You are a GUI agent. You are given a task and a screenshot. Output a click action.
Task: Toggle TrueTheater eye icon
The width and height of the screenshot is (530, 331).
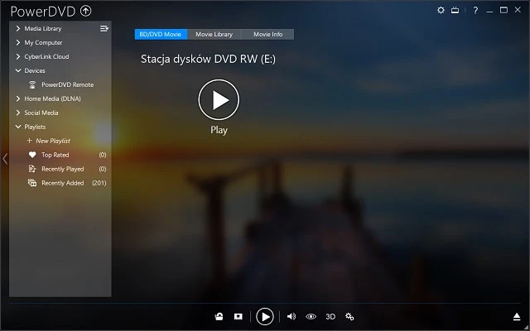[x=311, y=317]
